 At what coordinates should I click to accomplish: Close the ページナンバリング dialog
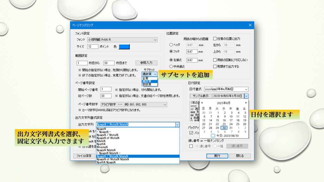[x=250, y=25]
